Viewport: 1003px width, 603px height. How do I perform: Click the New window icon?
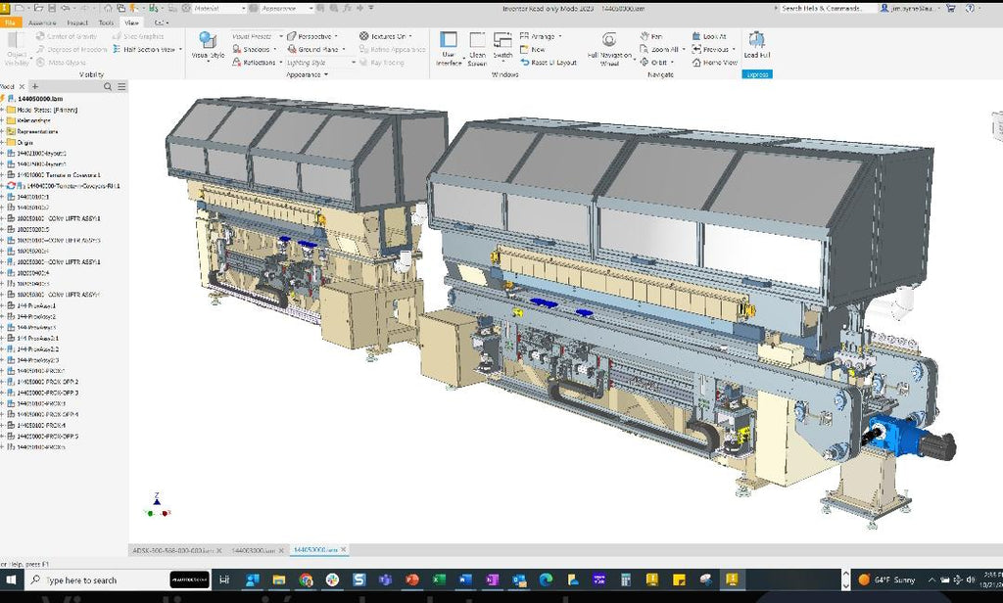(x=525, y=49)
